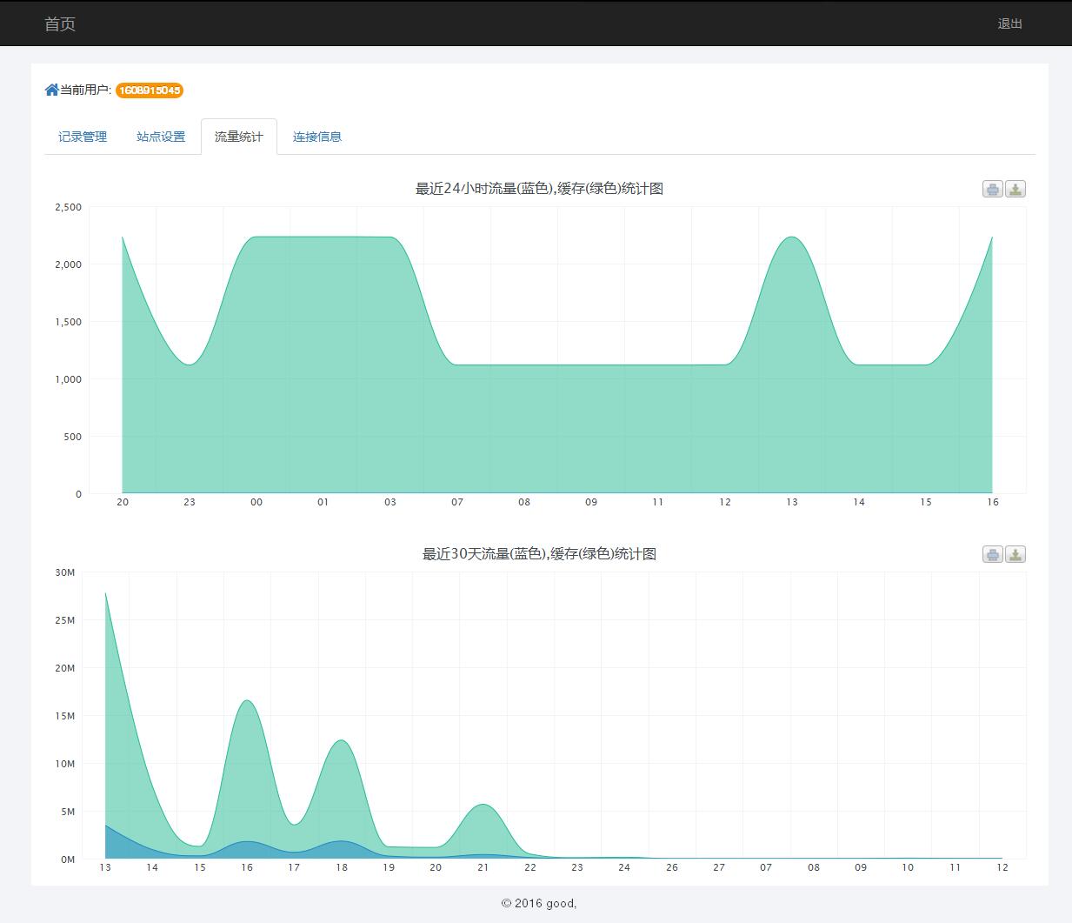Click the orange user ID badge 1608915045

(150, 90)
